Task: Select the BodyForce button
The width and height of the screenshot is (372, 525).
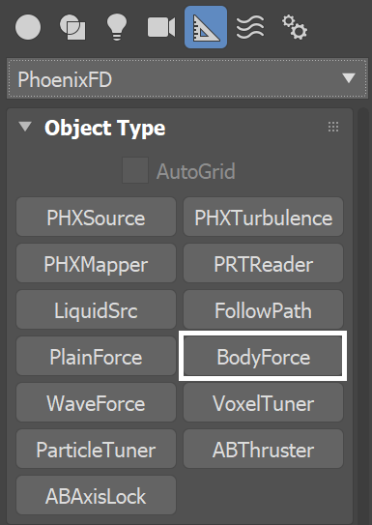Action: pyautogui.click(x=263, y=356)
